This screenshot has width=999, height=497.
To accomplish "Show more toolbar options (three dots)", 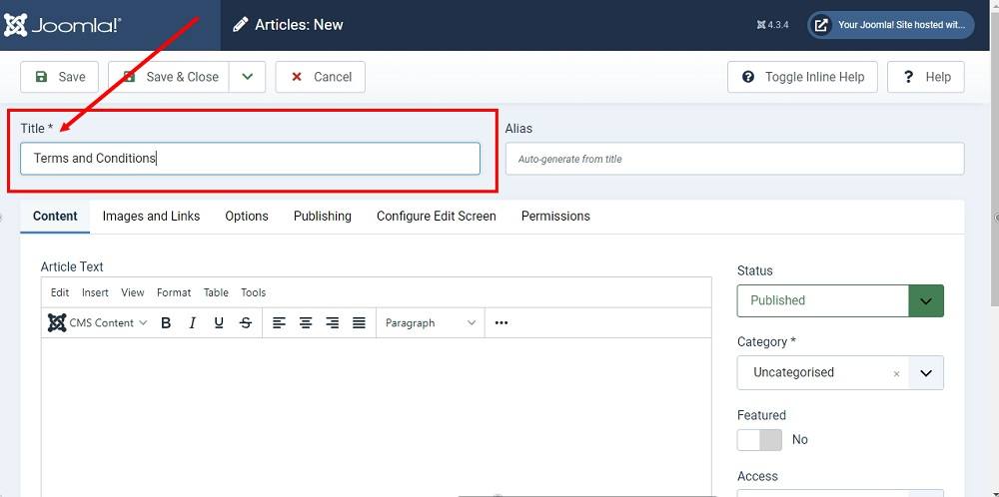I will click(x=501, y=323).
